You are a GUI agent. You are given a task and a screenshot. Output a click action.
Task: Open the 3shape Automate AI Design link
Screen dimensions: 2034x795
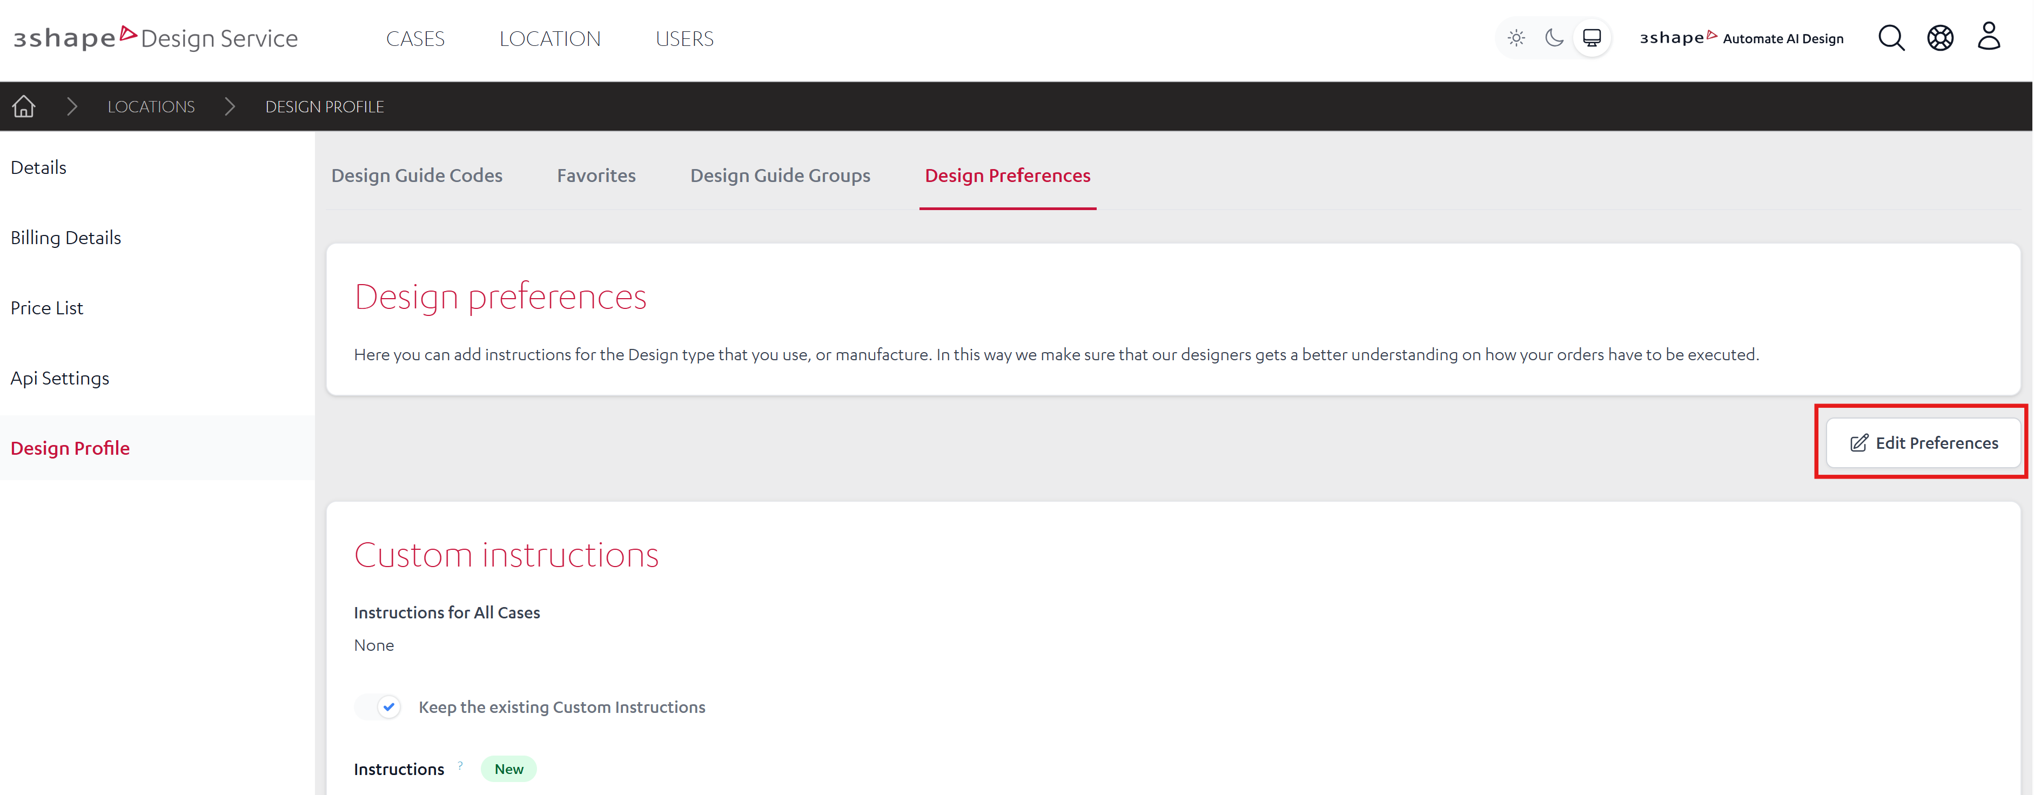click(1741, 38)
